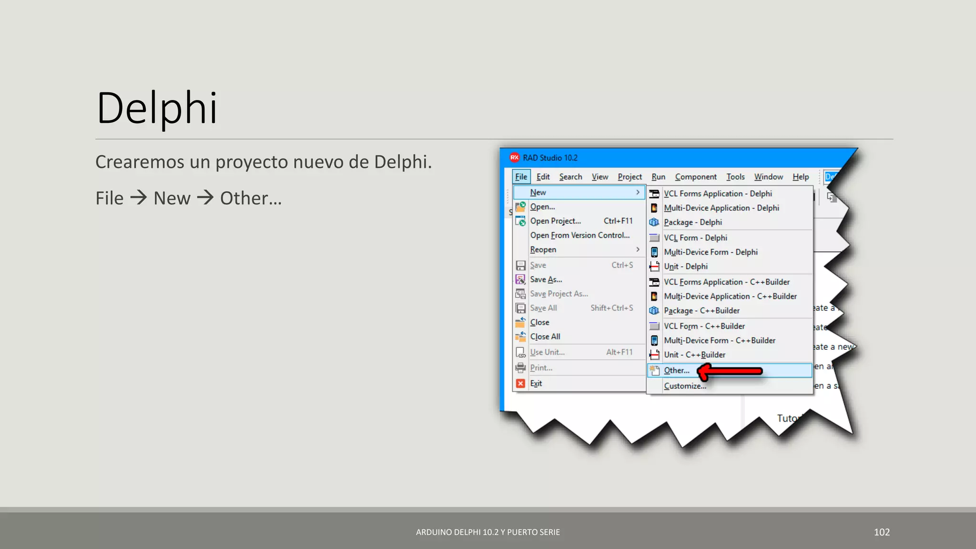This screenshot has height=549, width=976.
Task: Choose Open Project... entry
Action: pyautogui.click(x=579, y=221)
